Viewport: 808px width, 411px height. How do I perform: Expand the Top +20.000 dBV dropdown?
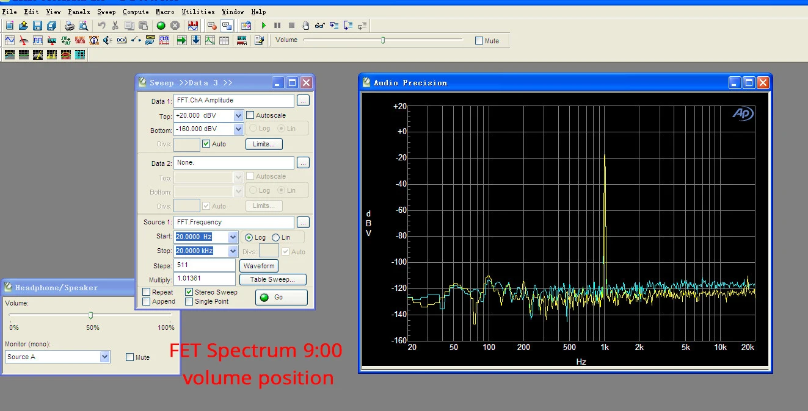pos(238,115)
